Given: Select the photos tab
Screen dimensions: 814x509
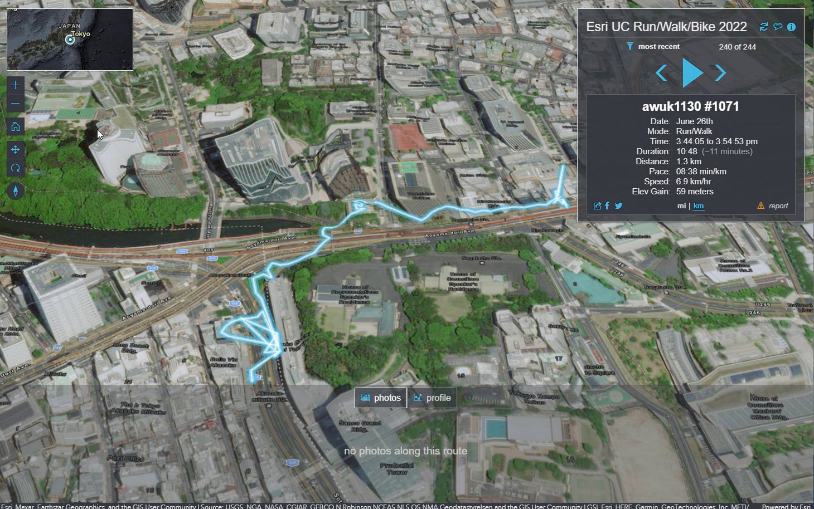Looking at the screenshot, I should coord(381,398).
